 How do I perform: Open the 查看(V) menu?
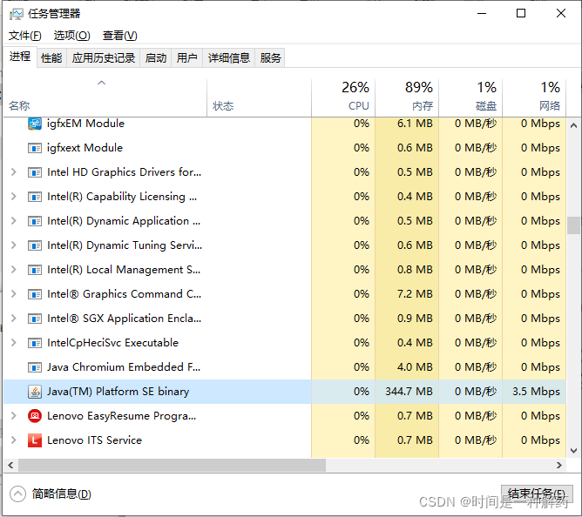[x=120, y=36]
